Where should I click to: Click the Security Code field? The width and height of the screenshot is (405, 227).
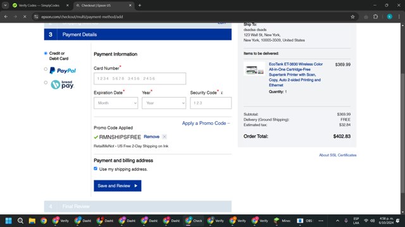pyautogui.click(x=211, y=103)
